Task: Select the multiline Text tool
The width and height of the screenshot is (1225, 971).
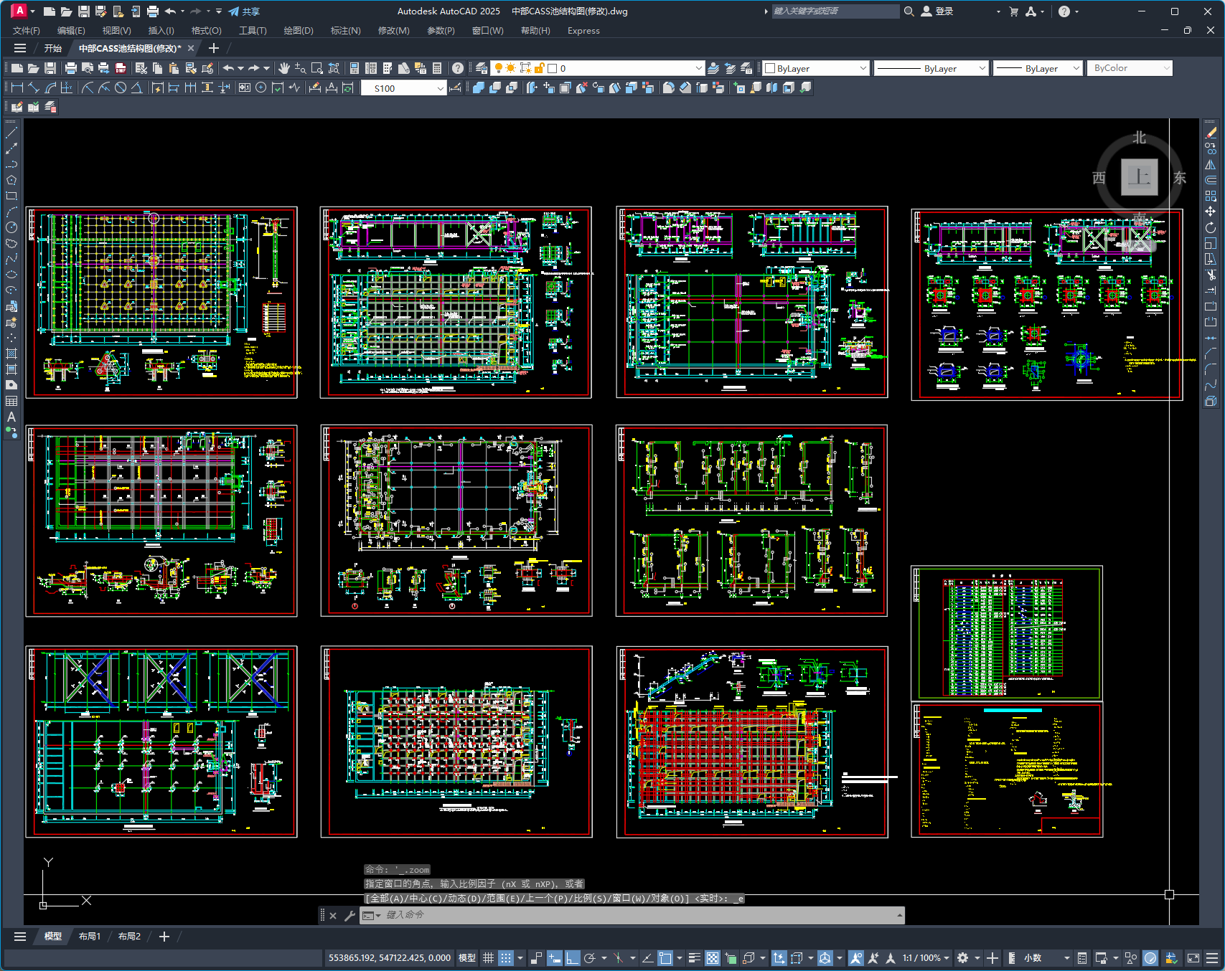Action: pyautogui.click(x=11, y=417)
